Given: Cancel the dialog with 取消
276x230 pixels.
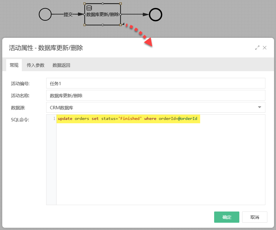Looking at the screenshot, I should (254, 217).
